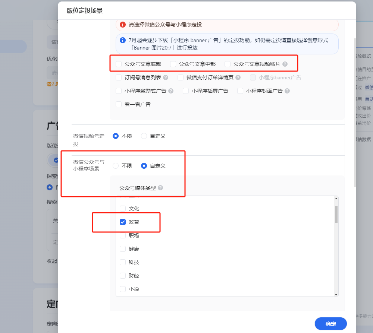This screenshot has height=333, width=373.
Task: Click the media type list scrollbar thumb
Action: click(336, 214)
